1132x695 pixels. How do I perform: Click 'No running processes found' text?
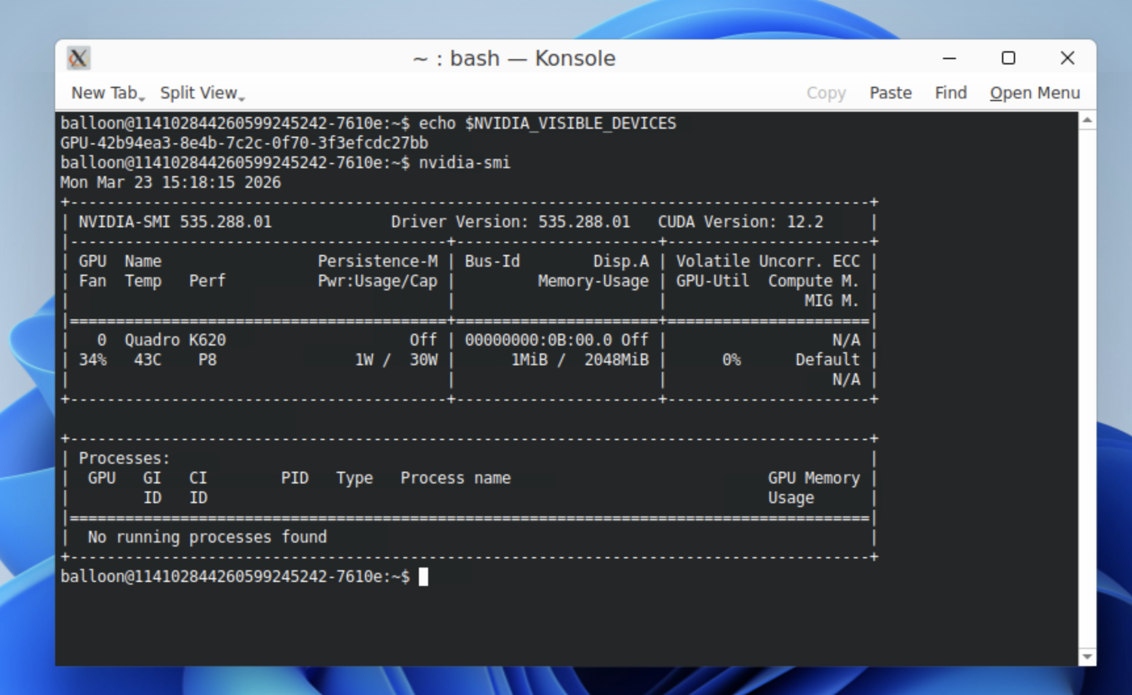tap(207, 537)
